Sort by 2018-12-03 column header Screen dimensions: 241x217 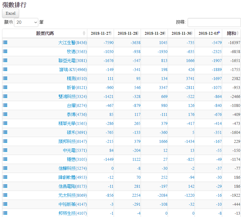208,33
